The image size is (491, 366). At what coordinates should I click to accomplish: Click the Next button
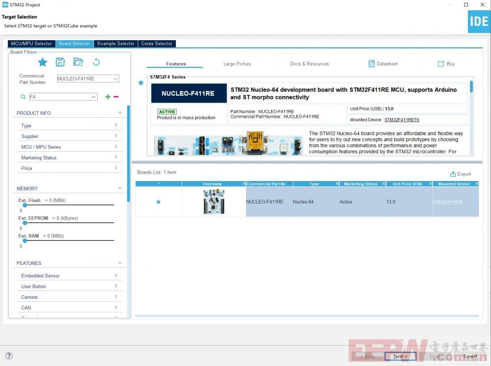click(400, 356)
